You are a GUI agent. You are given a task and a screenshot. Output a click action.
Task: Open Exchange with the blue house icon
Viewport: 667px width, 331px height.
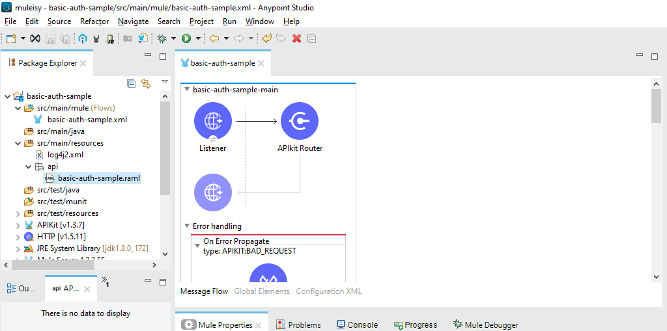[x=83, y=38]
